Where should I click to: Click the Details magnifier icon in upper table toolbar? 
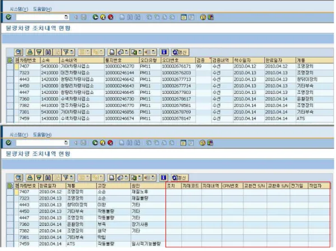click(x=19, y=52)
